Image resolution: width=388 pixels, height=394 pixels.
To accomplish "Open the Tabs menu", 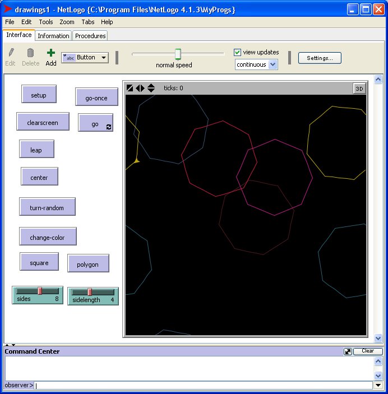I will pos(88,22).
